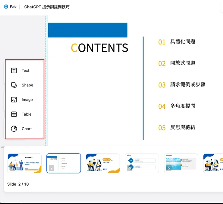
Task: Click the Felo logo icon
Action: click(6, 7)
